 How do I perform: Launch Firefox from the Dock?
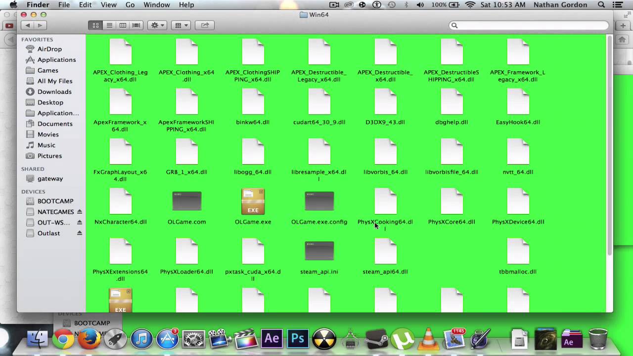(89, 339)
